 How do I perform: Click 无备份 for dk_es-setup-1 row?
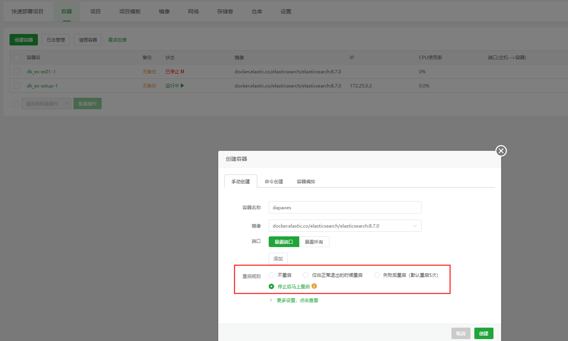click(149, 86)
